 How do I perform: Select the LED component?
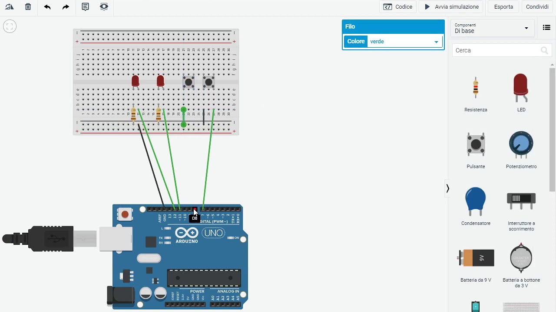coord(521,93)
